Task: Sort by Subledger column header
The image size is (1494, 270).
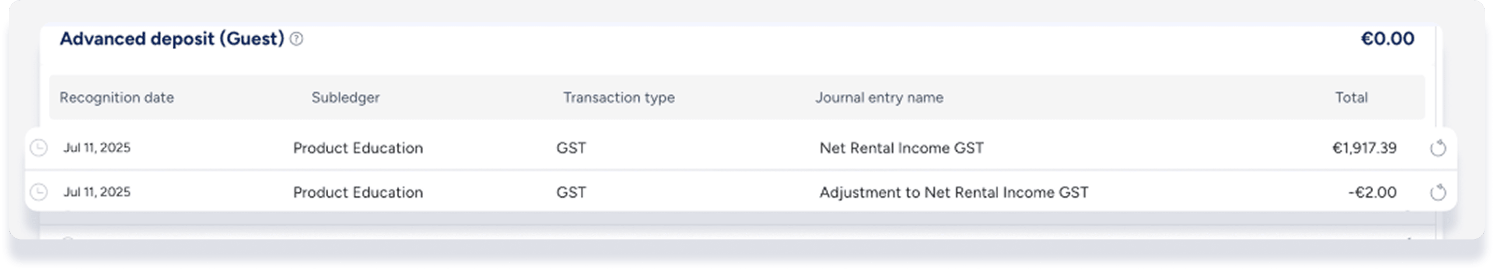Action: (346, 97)
